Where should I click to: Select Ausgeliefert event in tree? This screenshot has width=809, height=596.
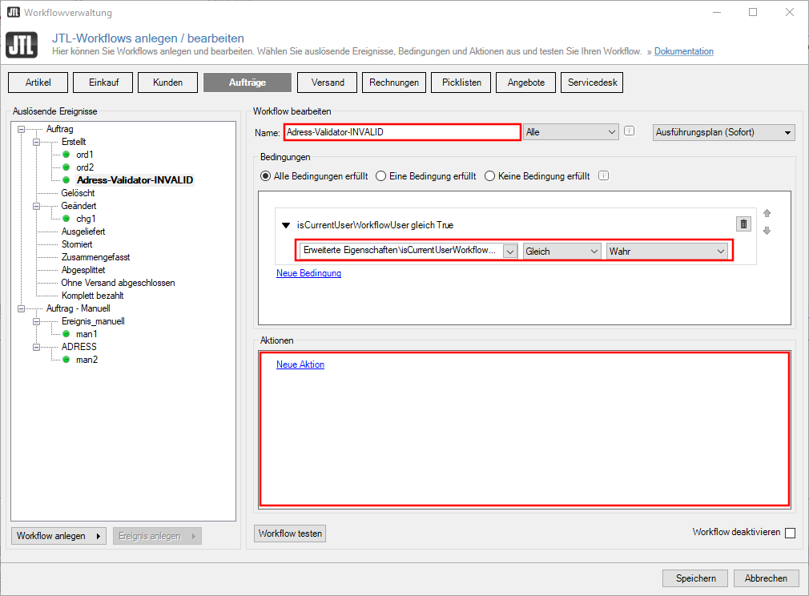click(x=83, y=232)
